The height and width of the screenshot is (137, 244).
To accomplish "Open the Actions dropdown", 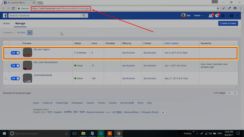I will coord(9,33).
